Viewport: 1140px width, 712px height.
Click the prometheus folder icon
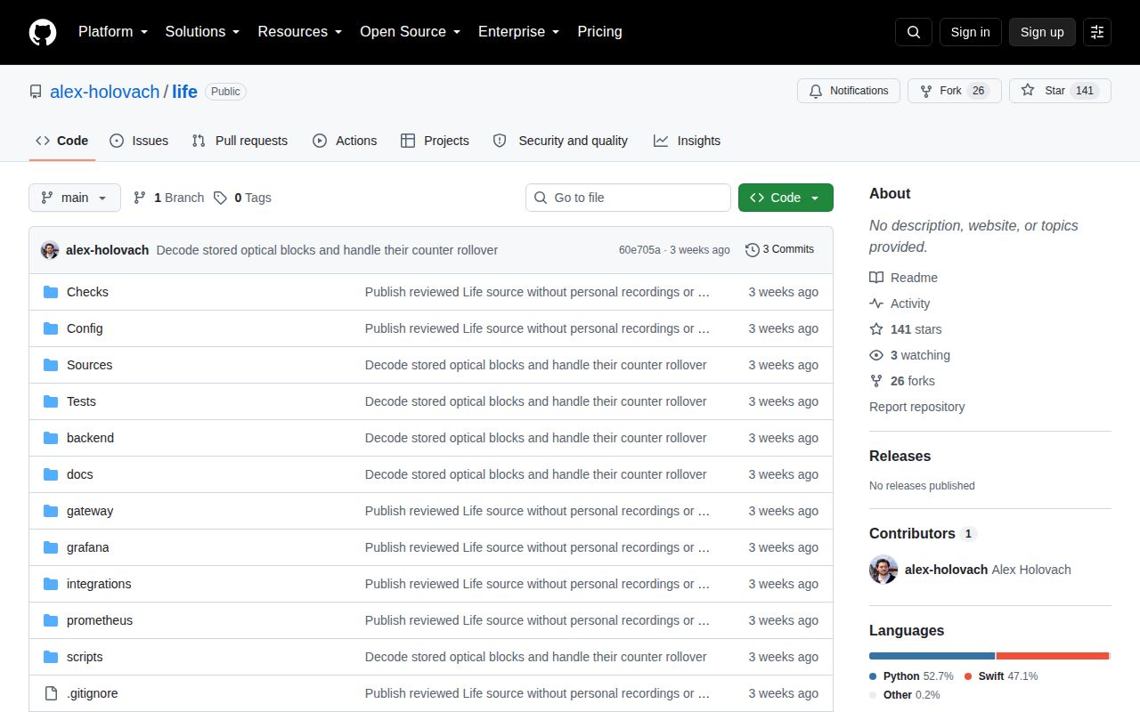[51, 620]
